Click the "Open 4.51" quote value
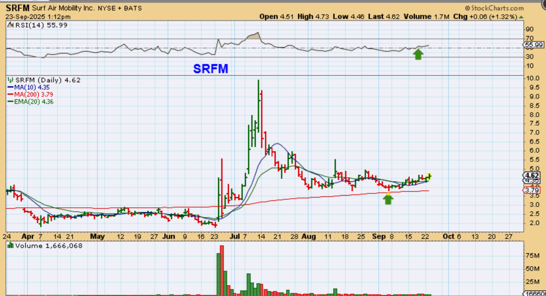The image size is (546, 296). tap(276, 17)
